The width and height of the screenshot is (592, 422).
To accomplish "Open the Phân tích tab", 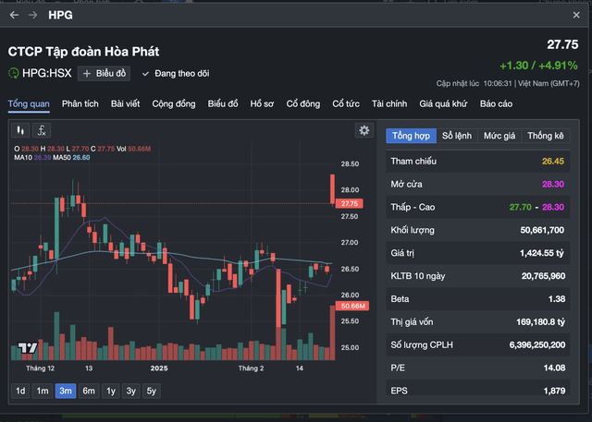I will 80,104.
